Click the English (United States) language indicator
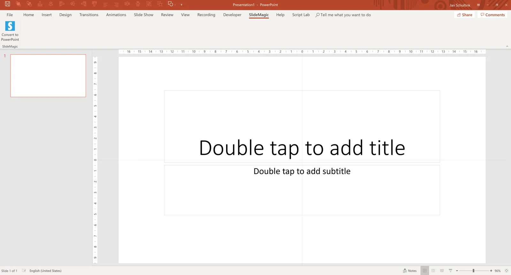Viewport: 511px width, 275px height. coord(45,271)
